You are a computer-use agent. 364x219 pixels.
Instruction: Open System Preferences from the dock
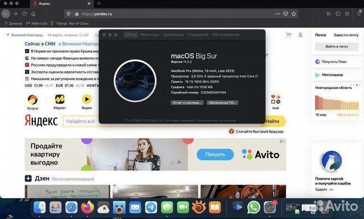[270, 207]
